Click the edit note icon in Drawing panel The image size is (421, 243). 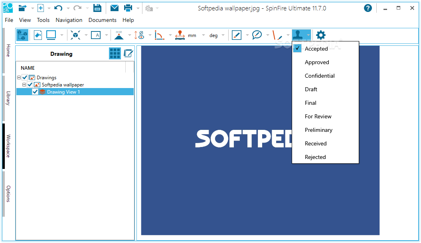point(128,54)
